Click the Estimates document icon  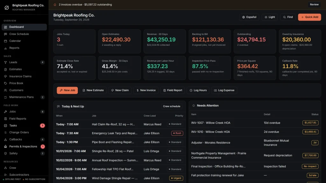(x=5, y=69)
